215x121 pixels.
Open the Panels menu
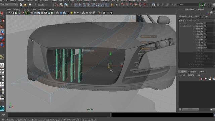[x=51, y=10]
